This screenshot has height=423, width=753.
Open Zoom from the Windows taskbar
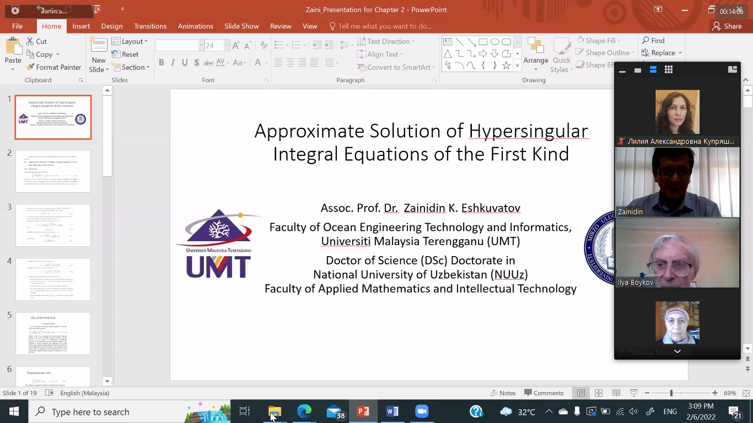[422, 411]
